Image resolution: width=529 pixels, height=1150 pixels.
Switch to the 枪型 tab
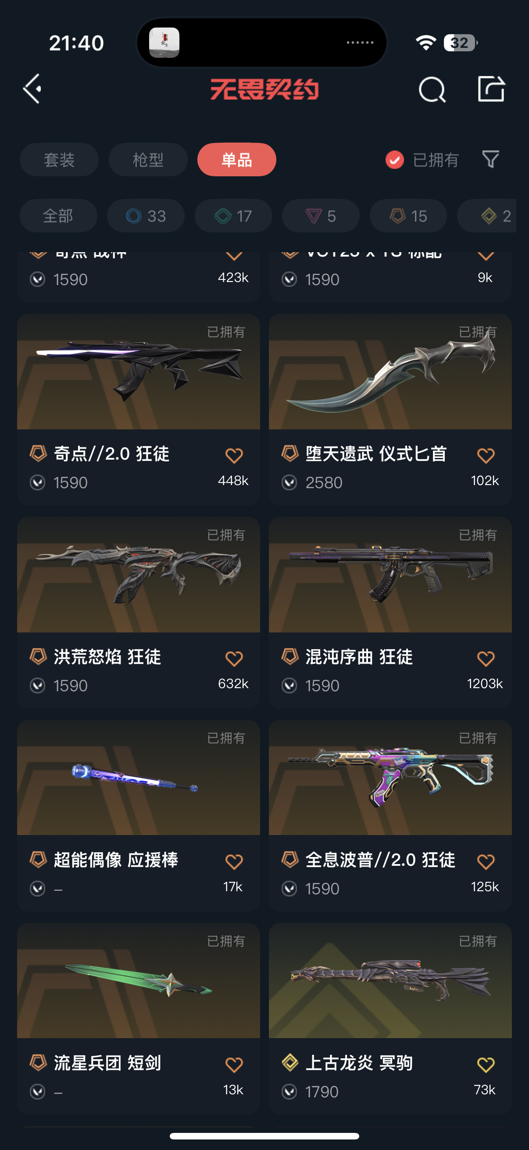[148, 159]
